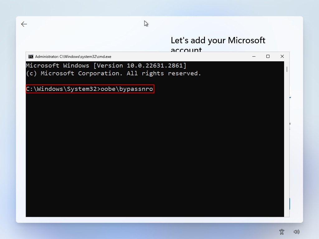
Task: Maximize the Command Prompt window
Action: pos(268,56)
